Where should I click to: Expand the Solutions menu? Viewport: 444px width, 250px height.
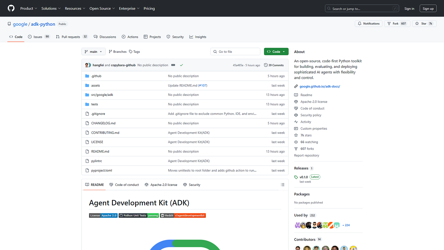pos(51,9)
